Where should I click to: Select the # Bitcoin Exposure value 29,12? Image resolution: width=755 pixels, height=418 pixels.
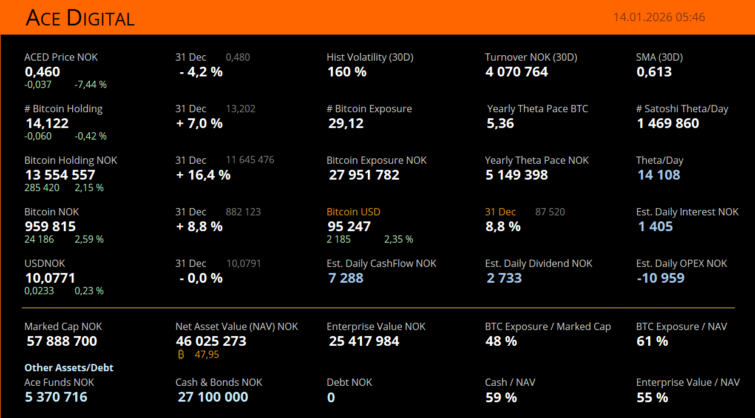coord(346,123)
